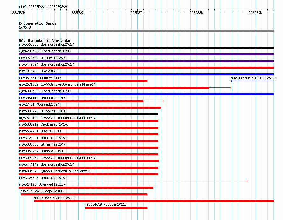Click the blue dgv4302n223 variant bar

pos(146,94)
